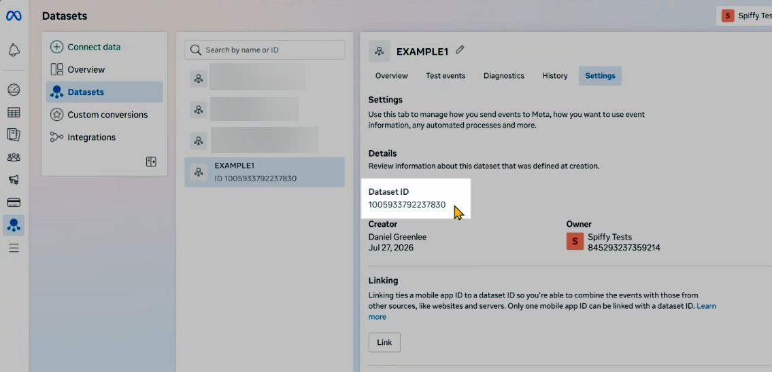The width and height of the screenshot is (772, 372).
Task: Open the table grid icon in sidebar
Action: pyautogui.click(x=14, y=113)
